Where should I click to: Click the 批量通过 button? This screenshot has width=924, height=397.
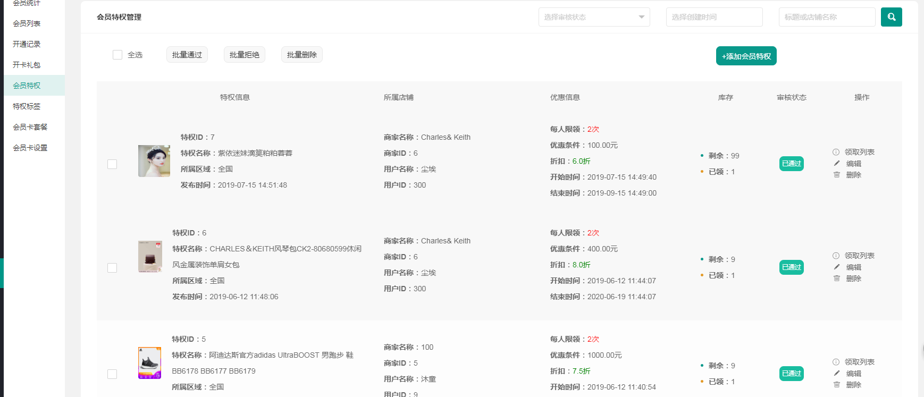coord(187,55)
